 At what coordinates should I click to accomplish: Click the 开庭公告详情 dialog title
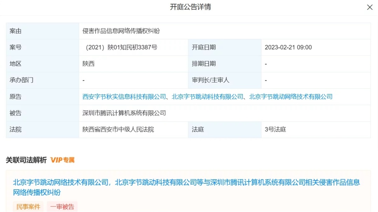click(x=190, y=7)
